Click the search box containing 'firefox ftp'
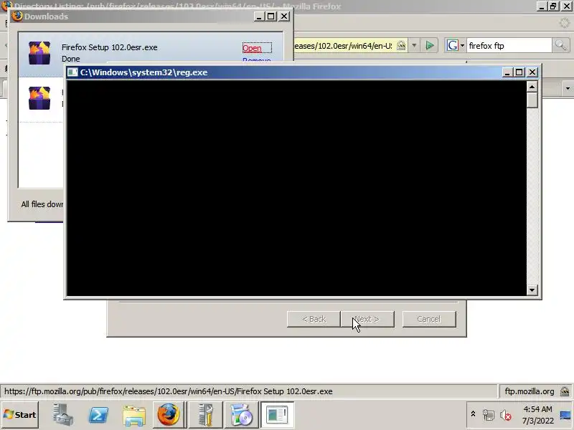The image size is (574, 430). click(x=509, y=46)
